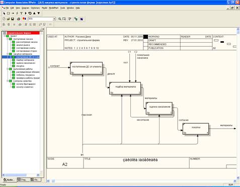Click the Print icon in toolbar

coord(19,19)
